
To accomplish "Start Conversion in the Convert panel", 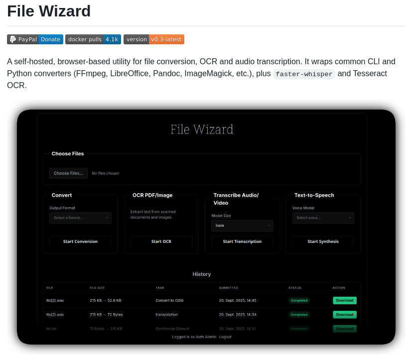I will tap(80, 241).
